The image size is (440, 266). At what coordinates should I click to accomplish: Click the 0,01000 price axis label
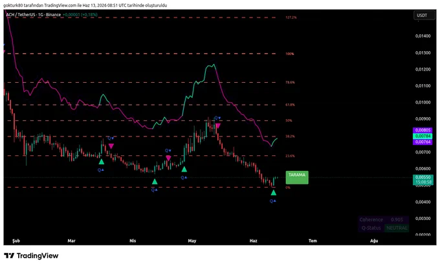[423, 102]
